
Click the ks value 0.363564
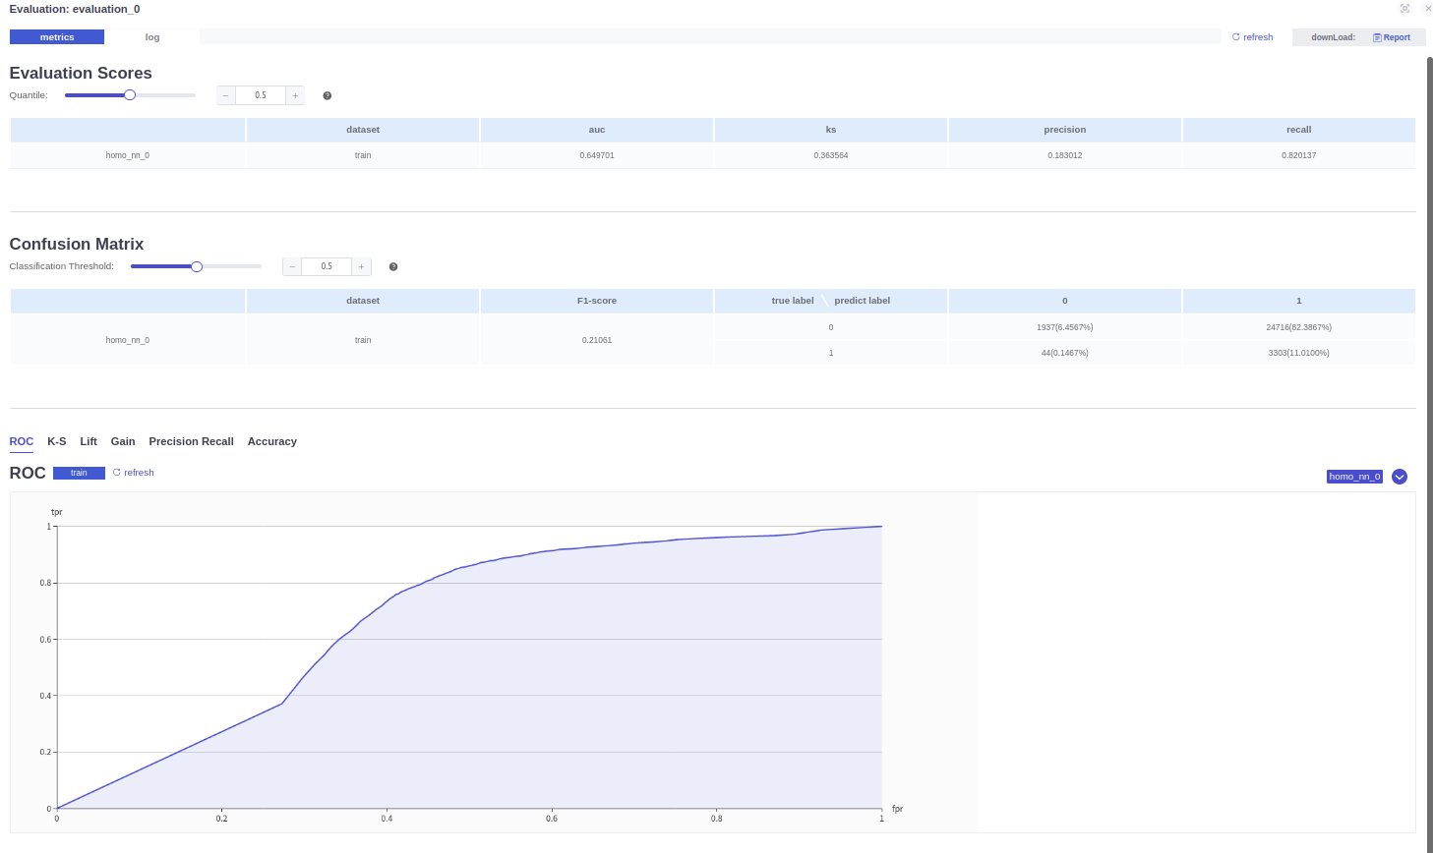(x=831, y=155)
